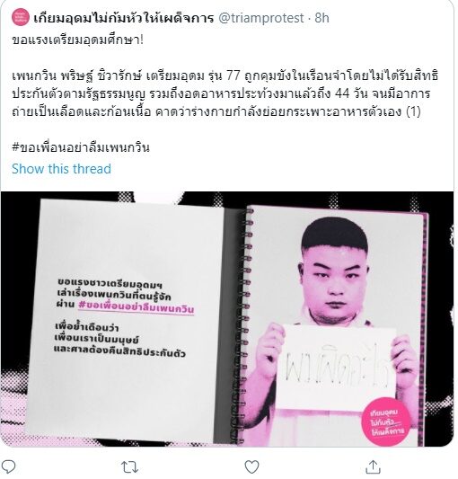
Task: Click the handwritten white sign in the photo
Action: 339,367
